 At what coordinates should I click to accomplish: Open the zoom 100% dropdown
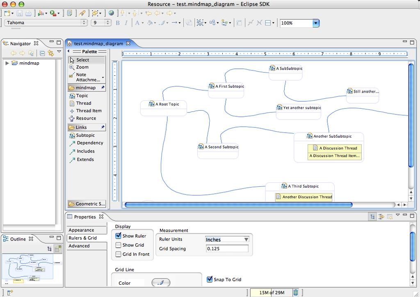pos(316,23)
